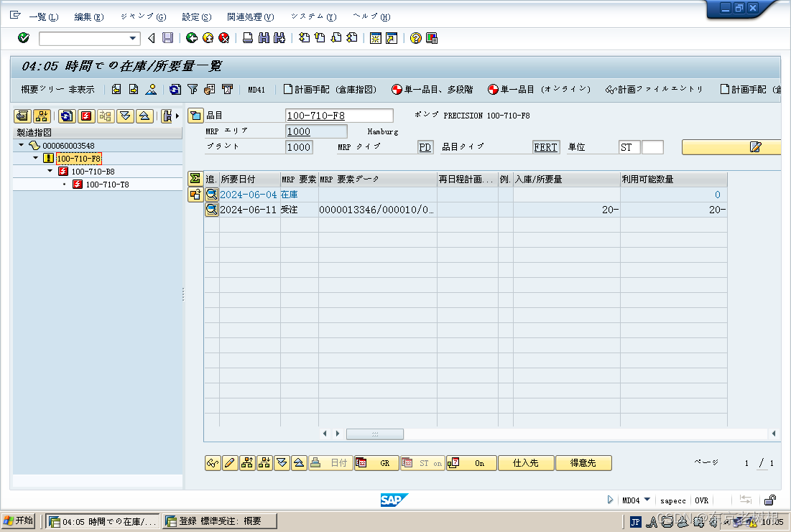
Task: Click the Print icon in toolbar
Action: tap(248, 38)
